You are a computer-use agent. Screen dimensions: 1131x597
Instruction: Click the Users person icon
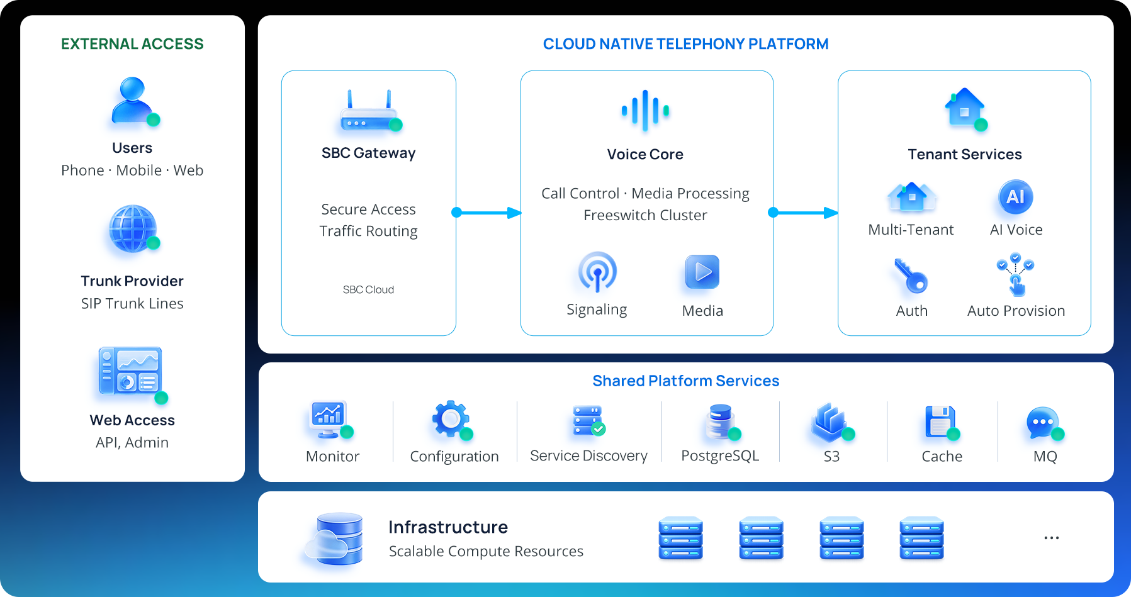coord(134,101)
